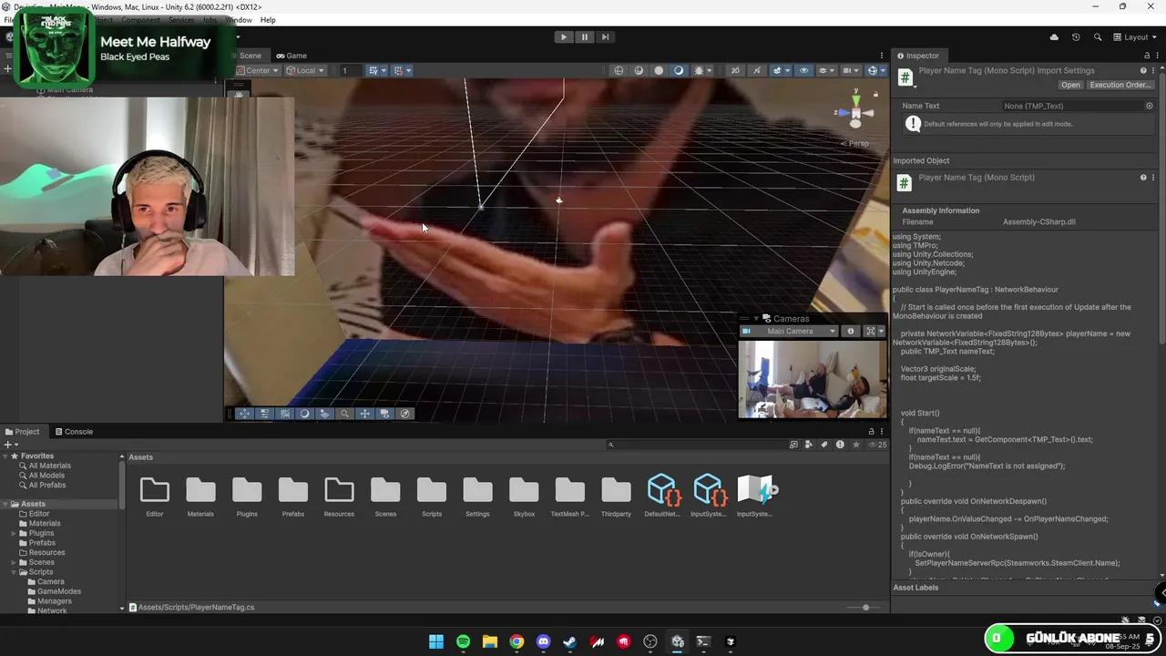The height and width of the screenshot is (656, 1166).
Task: Select GameModes folder in tree
Action: [x=58, y=591]
